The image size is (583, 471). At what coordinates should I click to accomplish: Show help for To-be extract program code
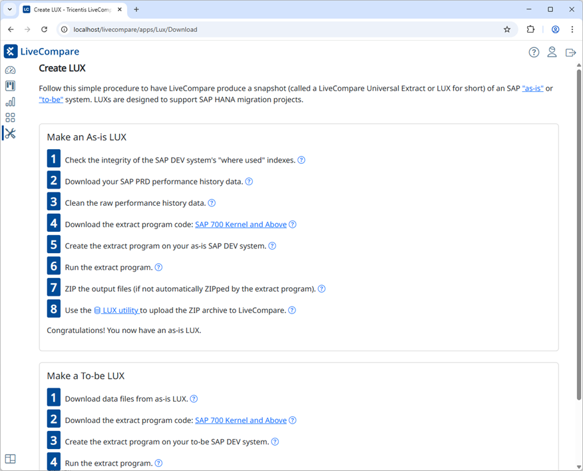[293, 420]
